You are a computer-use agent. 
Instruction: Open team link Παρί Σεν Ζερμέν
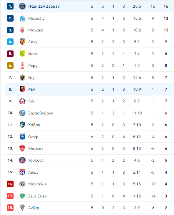44,7
